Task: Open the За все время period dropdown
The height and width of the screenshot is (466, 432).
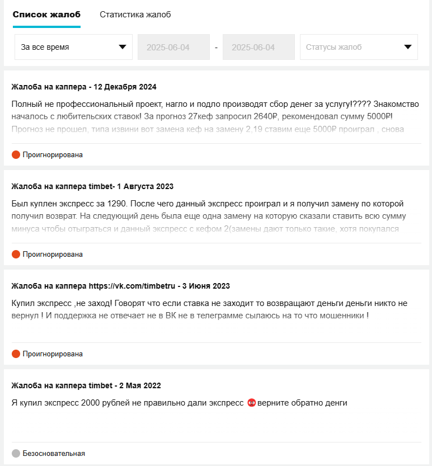Action: (x=73, y=47)
